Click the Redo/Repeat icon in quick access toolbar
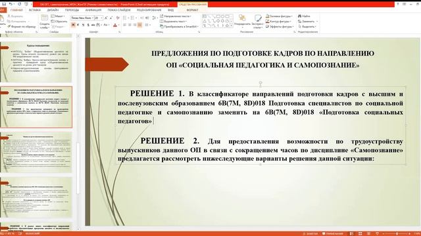The width and height of the screenshot is (421, 236). [19, 5]
